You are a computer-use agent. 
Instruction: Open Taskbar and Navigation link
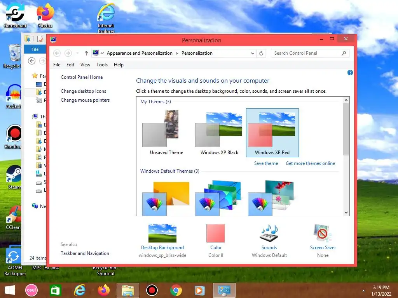85,253
